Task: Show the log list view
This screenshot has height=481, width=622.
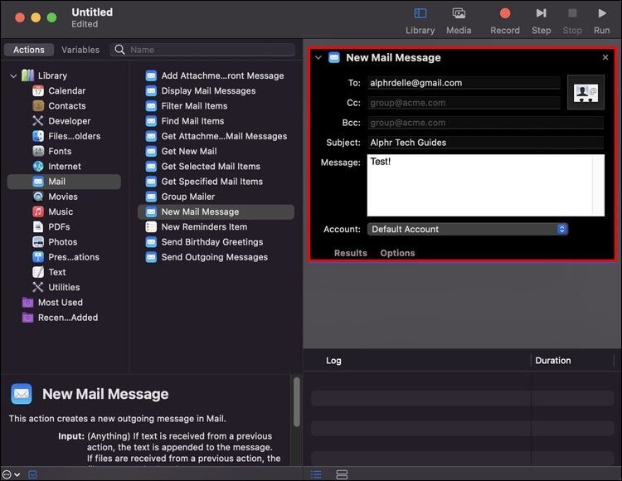Action: [x=316, y=474]
